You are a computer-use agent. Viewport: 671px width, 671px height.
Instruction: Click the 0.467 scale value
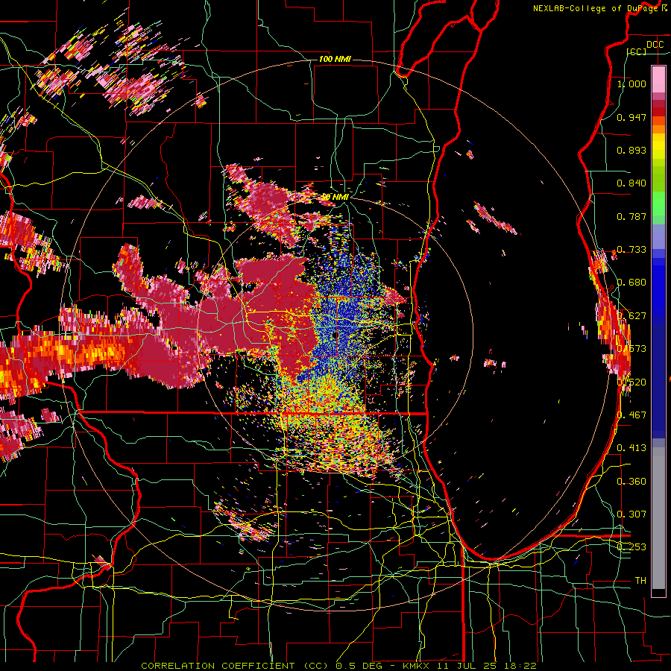click(x=631, y=415)
